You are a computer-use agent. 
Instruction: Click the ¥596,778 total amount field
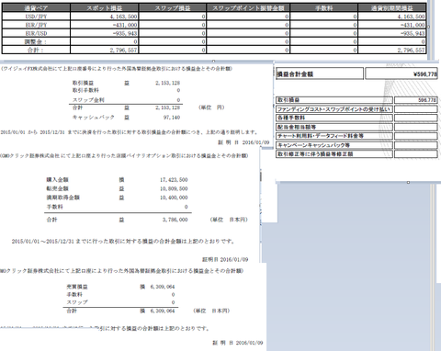tap(401, 74)
